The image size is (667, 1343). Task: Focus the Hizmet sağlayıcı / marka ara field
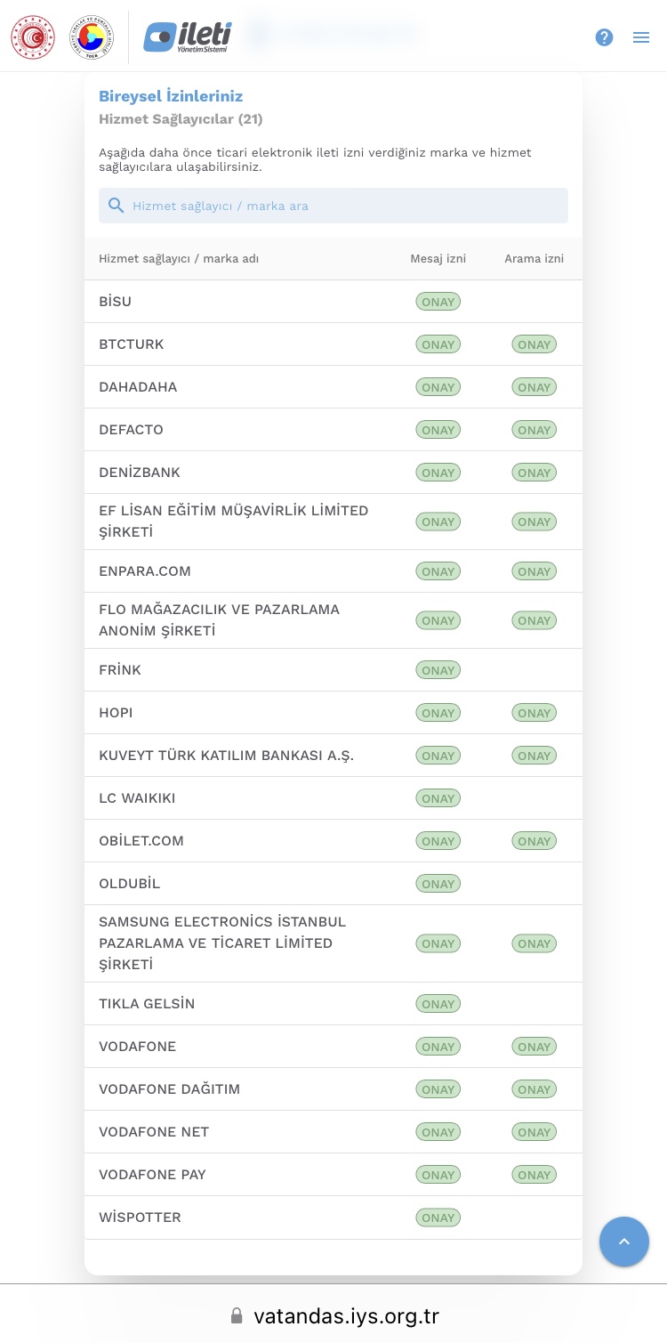click(333, 206)
